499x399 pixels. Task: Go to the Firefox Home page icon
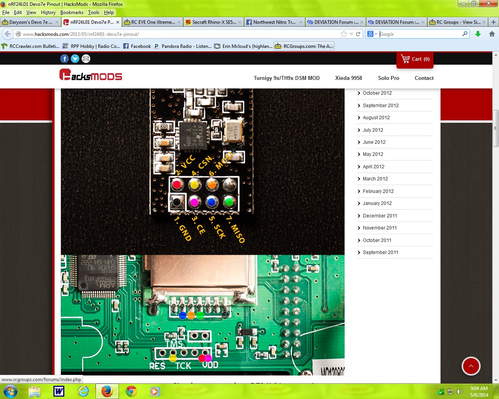pos(492,34)
